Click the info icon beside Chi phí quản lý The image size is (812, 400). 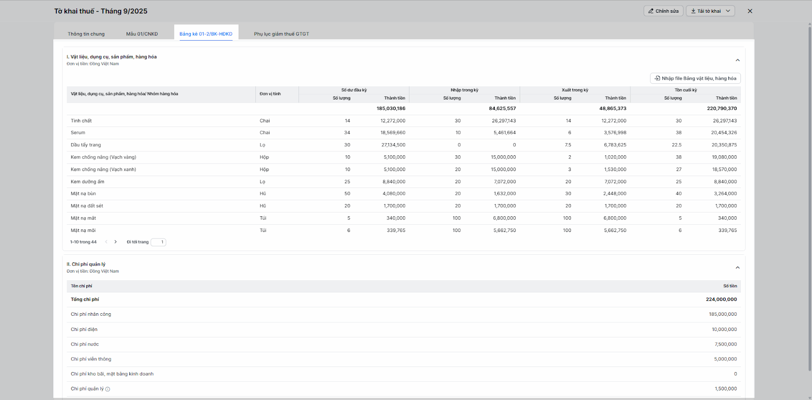tap(108, 389)
